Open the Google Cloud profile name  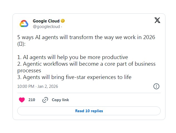[x=46, y=21]
